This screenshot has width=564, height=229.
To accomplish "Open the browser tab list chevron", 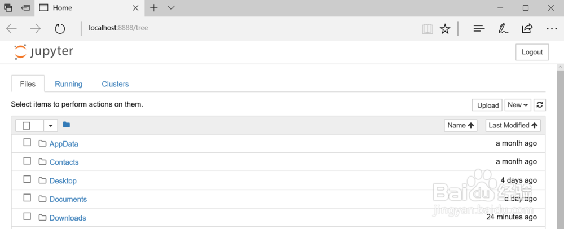I will click(171, 8).
